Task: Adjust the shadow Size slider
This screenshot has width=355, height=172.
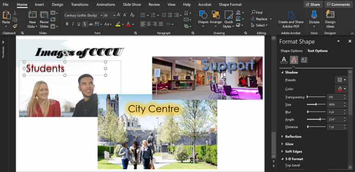Action: click(316, 105)
